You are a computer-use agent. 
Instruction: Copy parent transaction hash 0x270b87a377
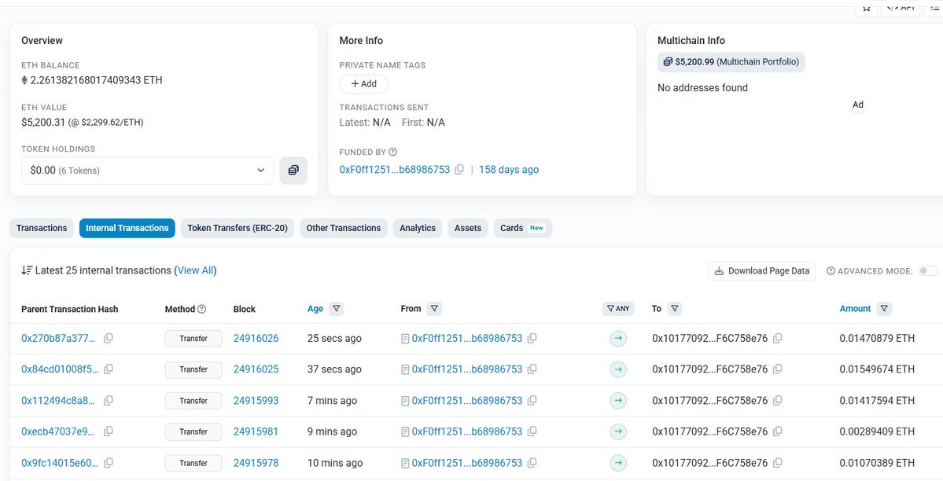click(x=109, y=338)
